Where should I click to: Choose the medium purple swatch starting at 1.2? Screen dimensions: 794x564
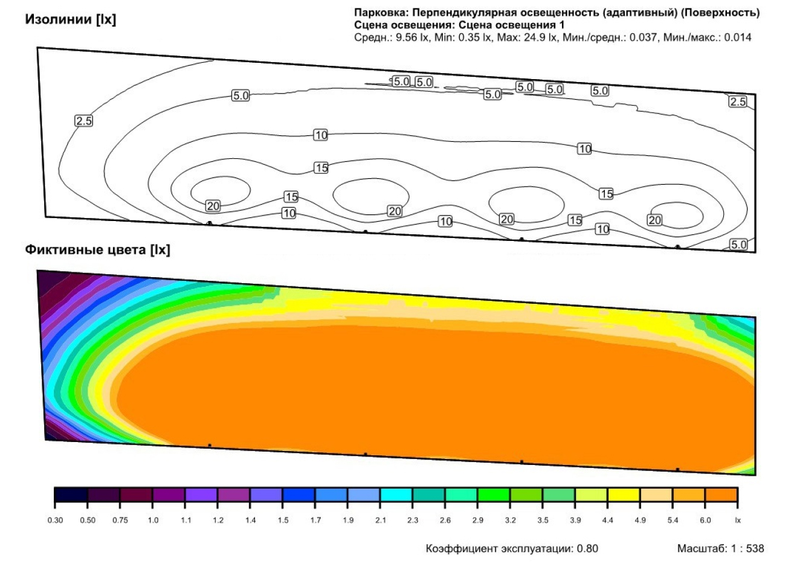234,495
